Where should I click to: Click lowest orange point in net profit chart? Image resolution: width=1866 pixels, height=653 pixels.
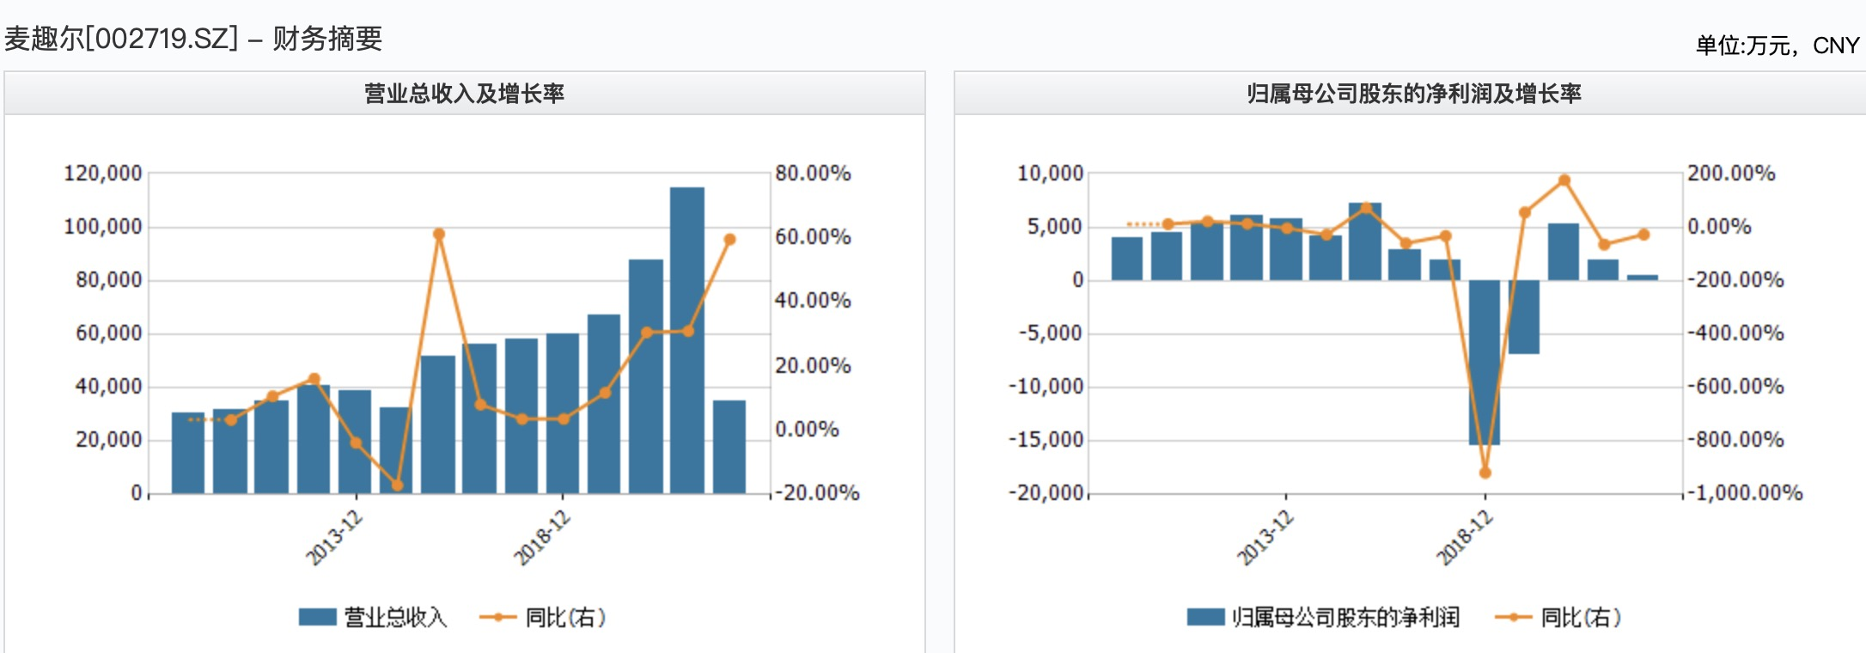(1485, 473)
